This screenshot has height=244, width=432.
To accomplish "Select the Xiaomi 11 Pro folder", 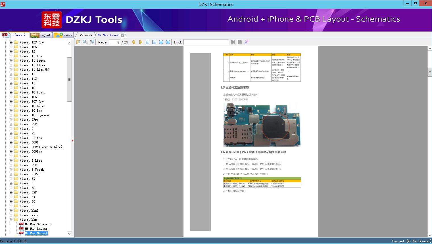I will (31, 56).
